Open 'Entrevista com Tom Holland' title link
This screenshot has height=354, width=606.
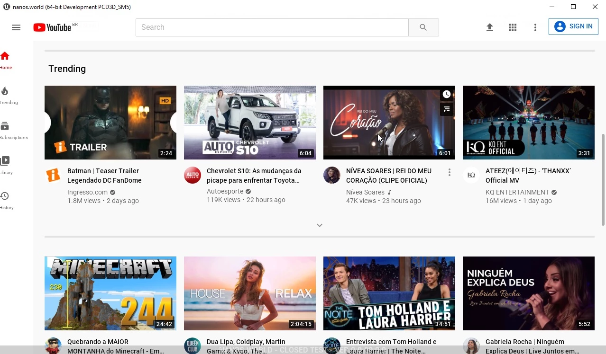tap(391, 346)
